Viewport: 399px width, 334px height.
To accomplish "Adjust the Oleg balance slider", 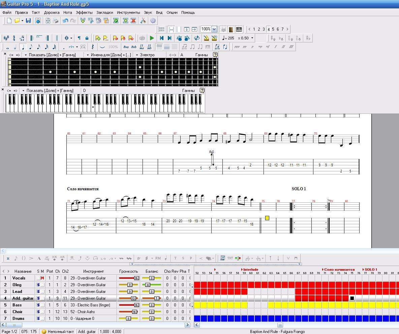I will point(152,285).
